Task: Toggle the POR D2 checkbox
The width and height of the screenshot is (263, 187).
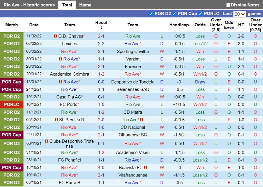Action: tap(151, 14)
